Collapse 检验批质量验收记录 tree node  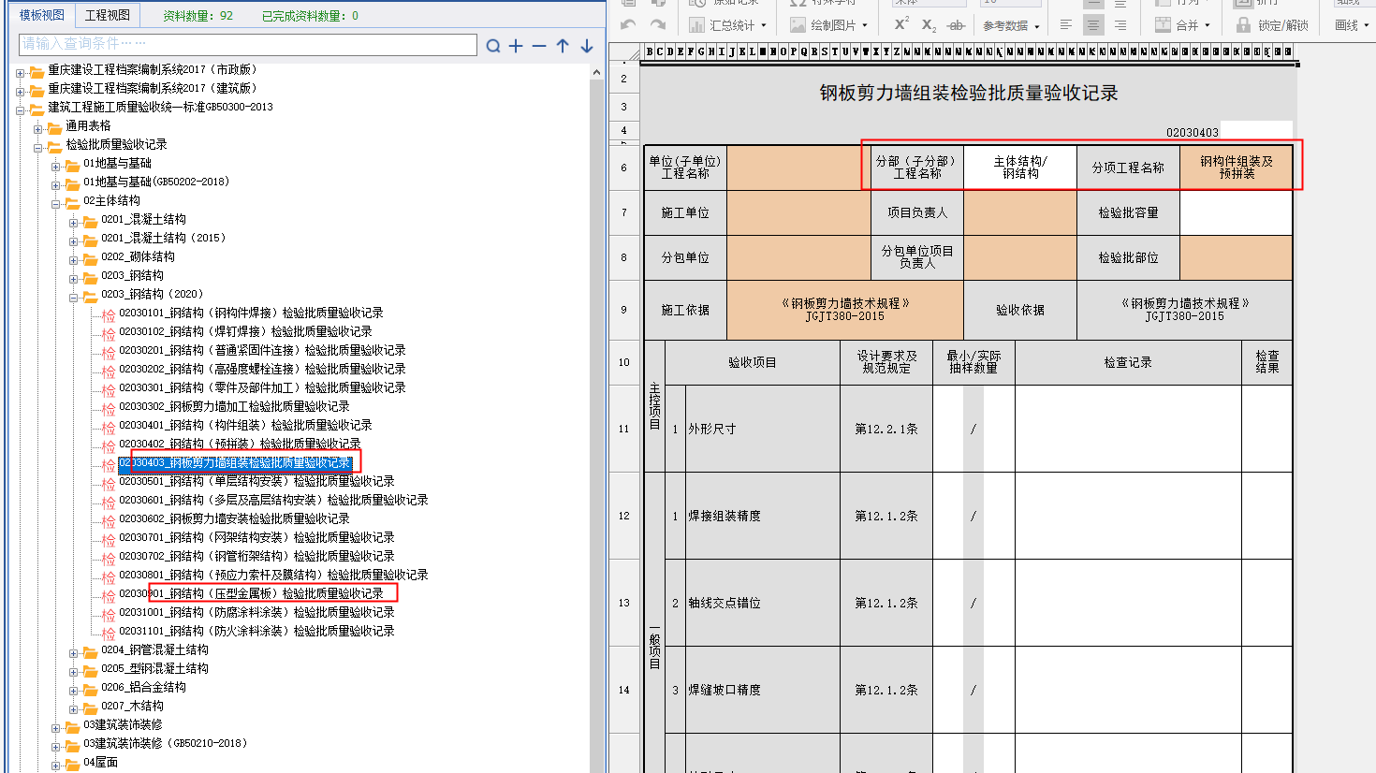pyautogui.click(x=38, y=147)
